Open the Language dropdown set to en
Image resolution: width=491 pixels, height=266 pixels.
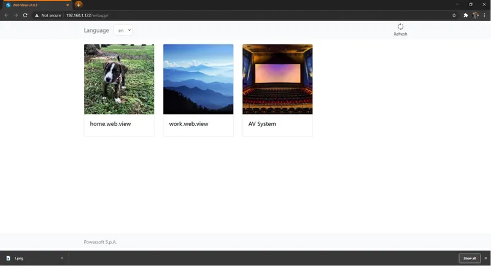point(123,30)
